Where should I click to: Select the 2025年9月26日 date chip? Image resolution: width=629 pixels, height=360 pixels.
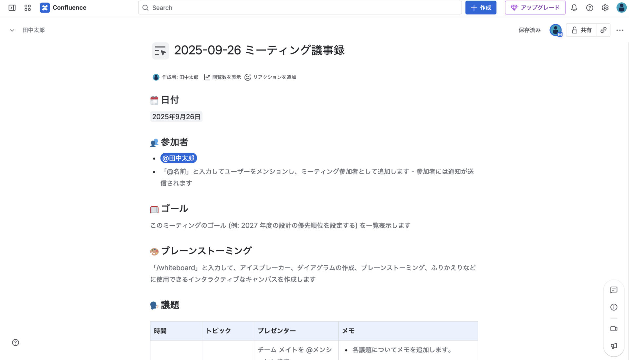point(176,116)
